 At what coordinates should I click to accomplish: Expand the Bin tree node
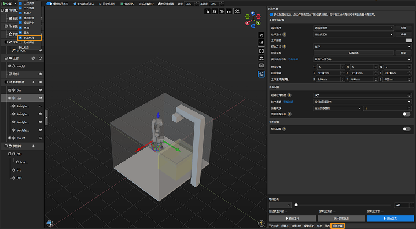(x=9, y=90)
